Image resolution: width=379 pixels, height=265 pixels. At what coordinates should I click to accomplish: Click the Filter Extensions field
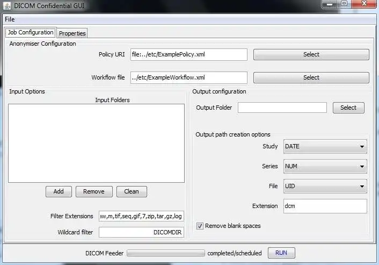click(x=141, y=216)
